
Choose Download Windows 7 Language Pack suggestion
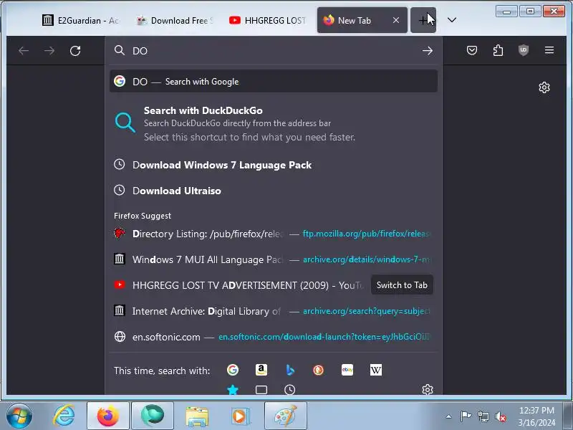coord(274,165)
